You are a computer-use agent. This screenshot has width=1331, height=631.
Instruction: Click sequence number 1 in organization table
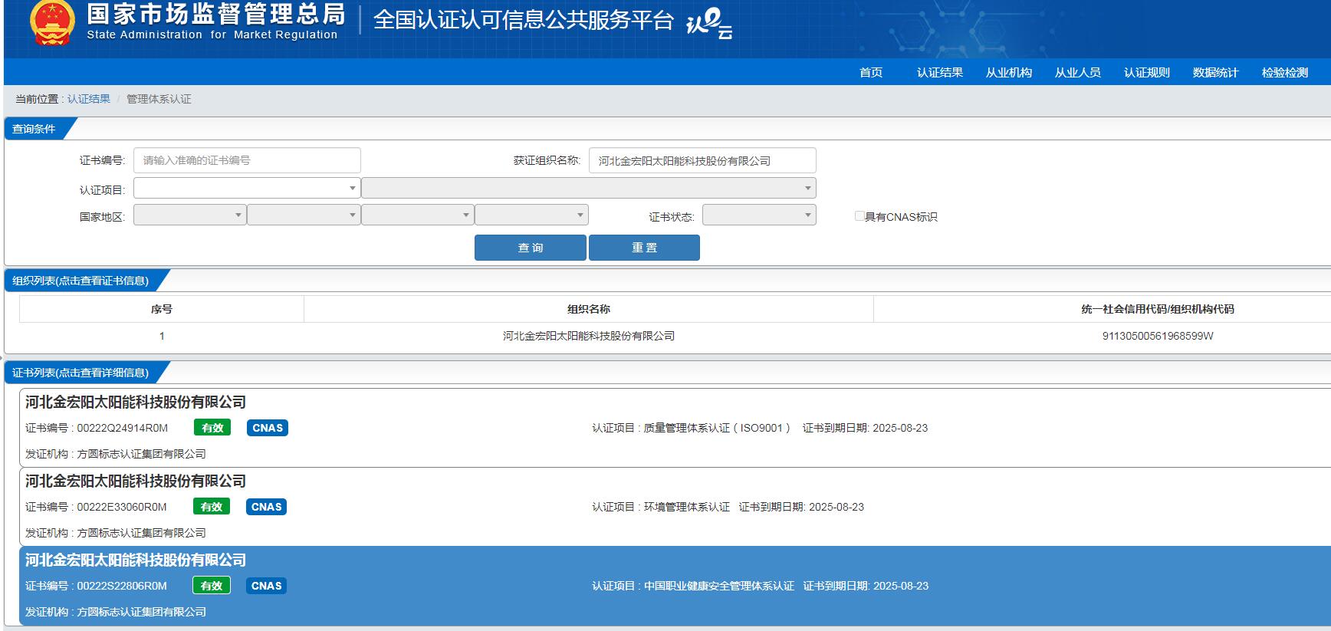162,336
